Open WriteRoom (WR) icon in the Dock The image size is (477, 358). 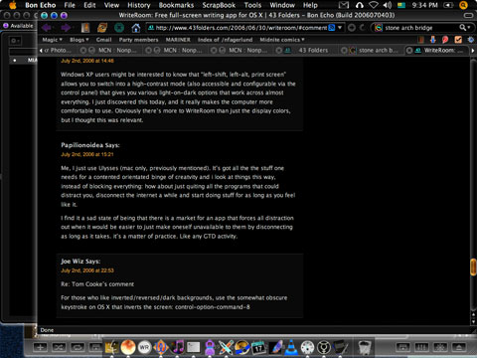click(x=144, y=347)
